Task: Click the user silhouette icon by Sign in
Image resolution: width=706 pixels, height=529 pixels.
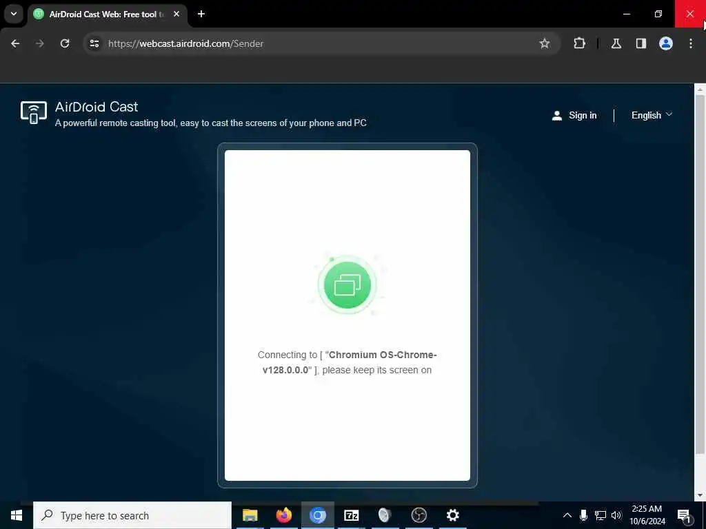Action: click(557, 116)
